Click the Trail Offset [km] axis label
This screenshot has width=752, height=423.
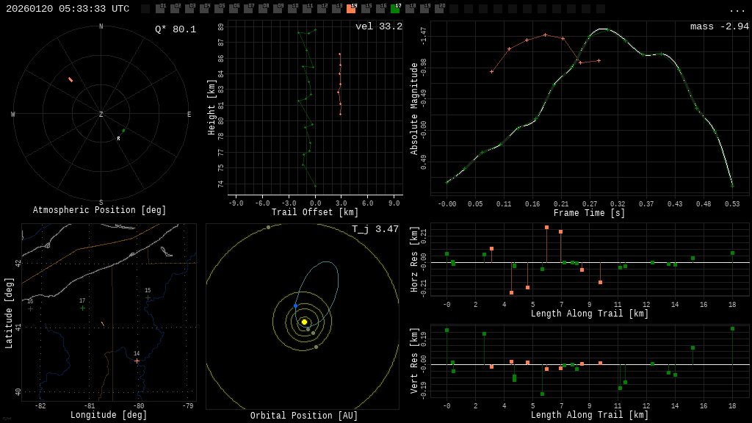tap(315, 212)
